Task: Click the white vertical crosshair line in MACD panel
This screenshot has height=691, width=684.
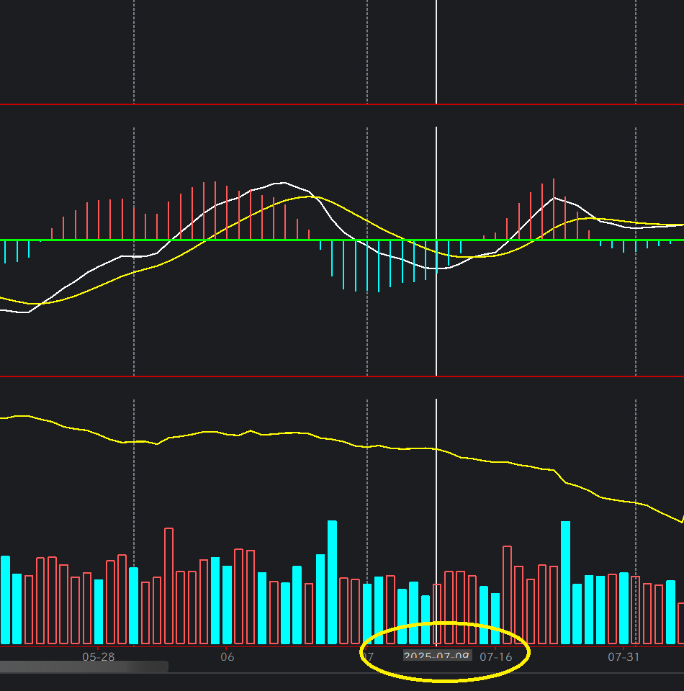Action: pyautogui.click(x=436, y=324)
